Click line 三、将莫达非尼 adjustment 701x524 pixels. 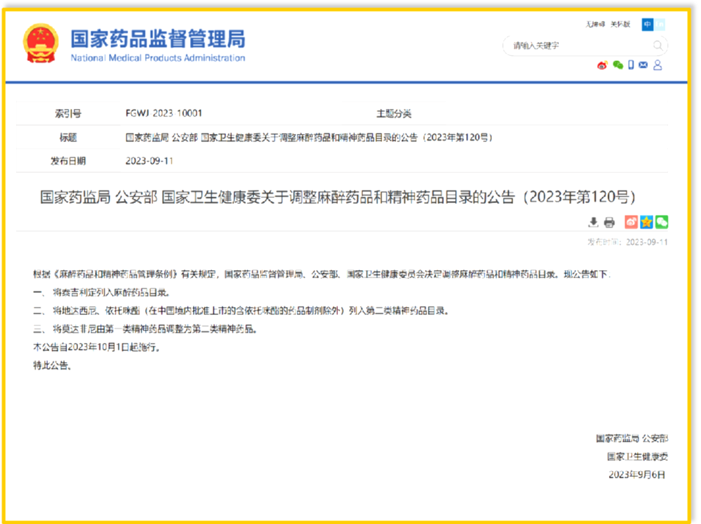click(x=145, y=329)
